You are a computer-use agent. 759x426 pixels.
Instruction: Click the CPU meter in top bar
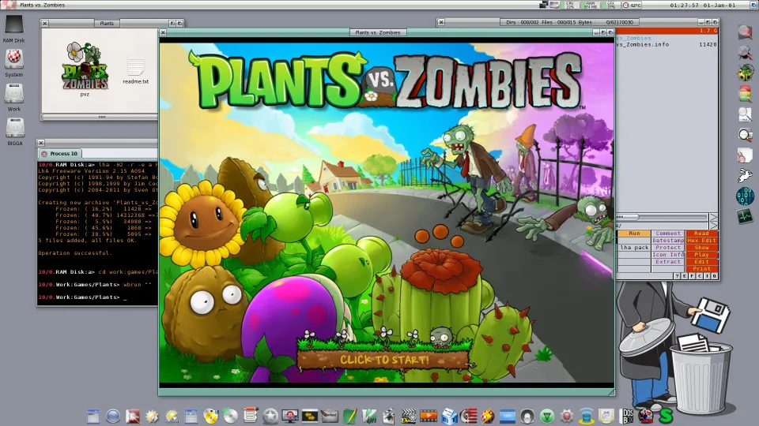[x=570, y=5]
